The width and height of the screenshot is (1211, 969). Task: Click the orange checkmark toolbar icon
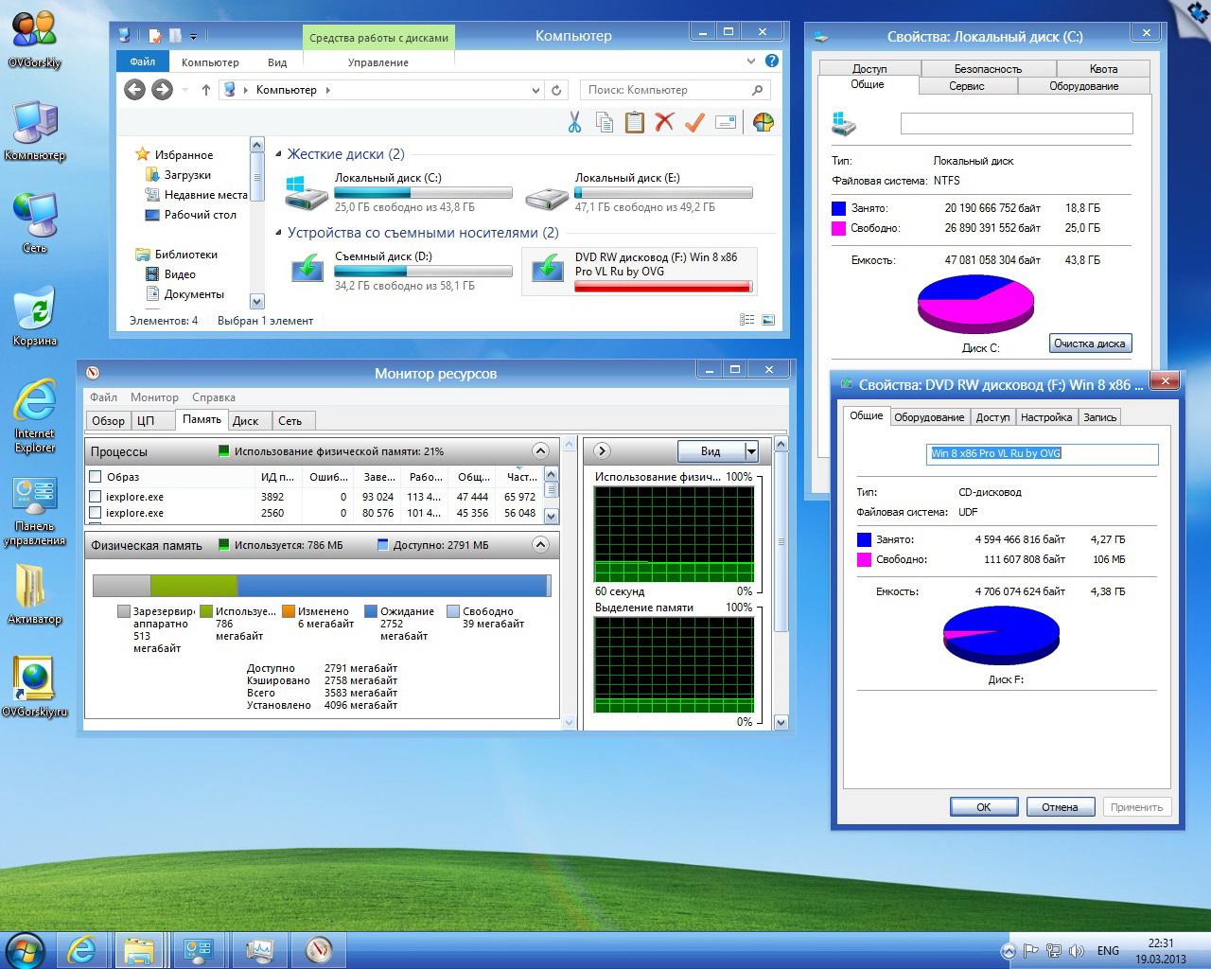pyautogui.click(x=694, y=122)
